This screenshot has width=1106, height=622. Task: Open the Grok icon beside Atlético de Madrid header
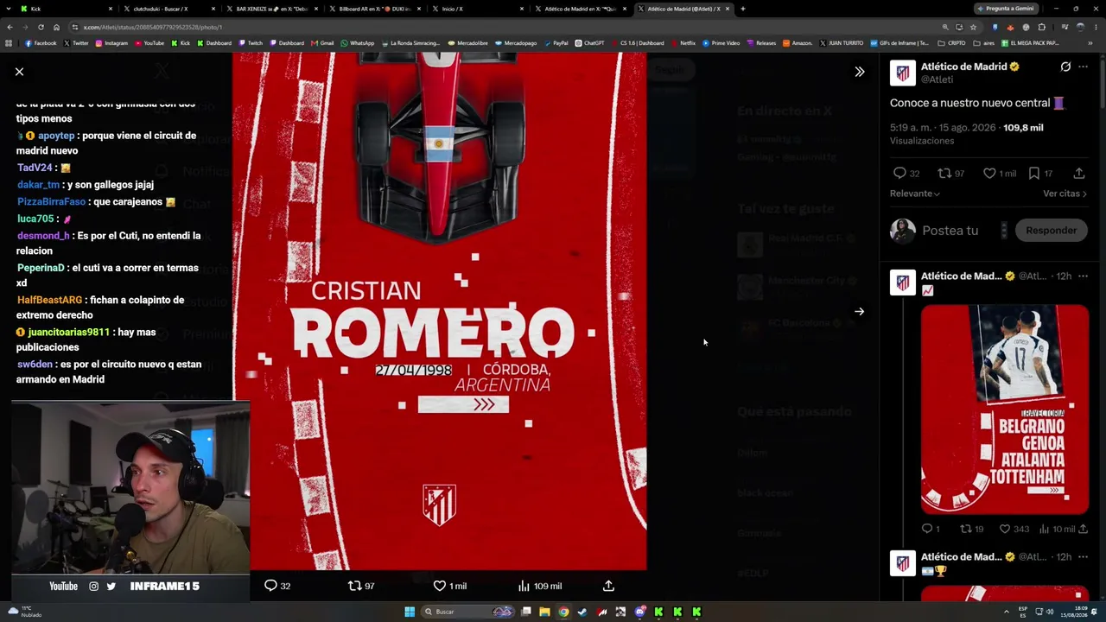point(1065,67)
